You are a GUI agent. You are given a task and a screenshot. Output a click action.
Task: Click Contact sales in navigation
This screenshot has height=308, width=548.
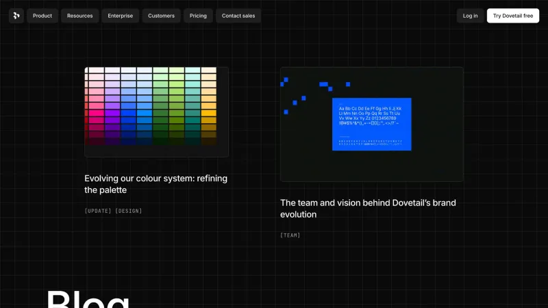[x=238, y=16]
